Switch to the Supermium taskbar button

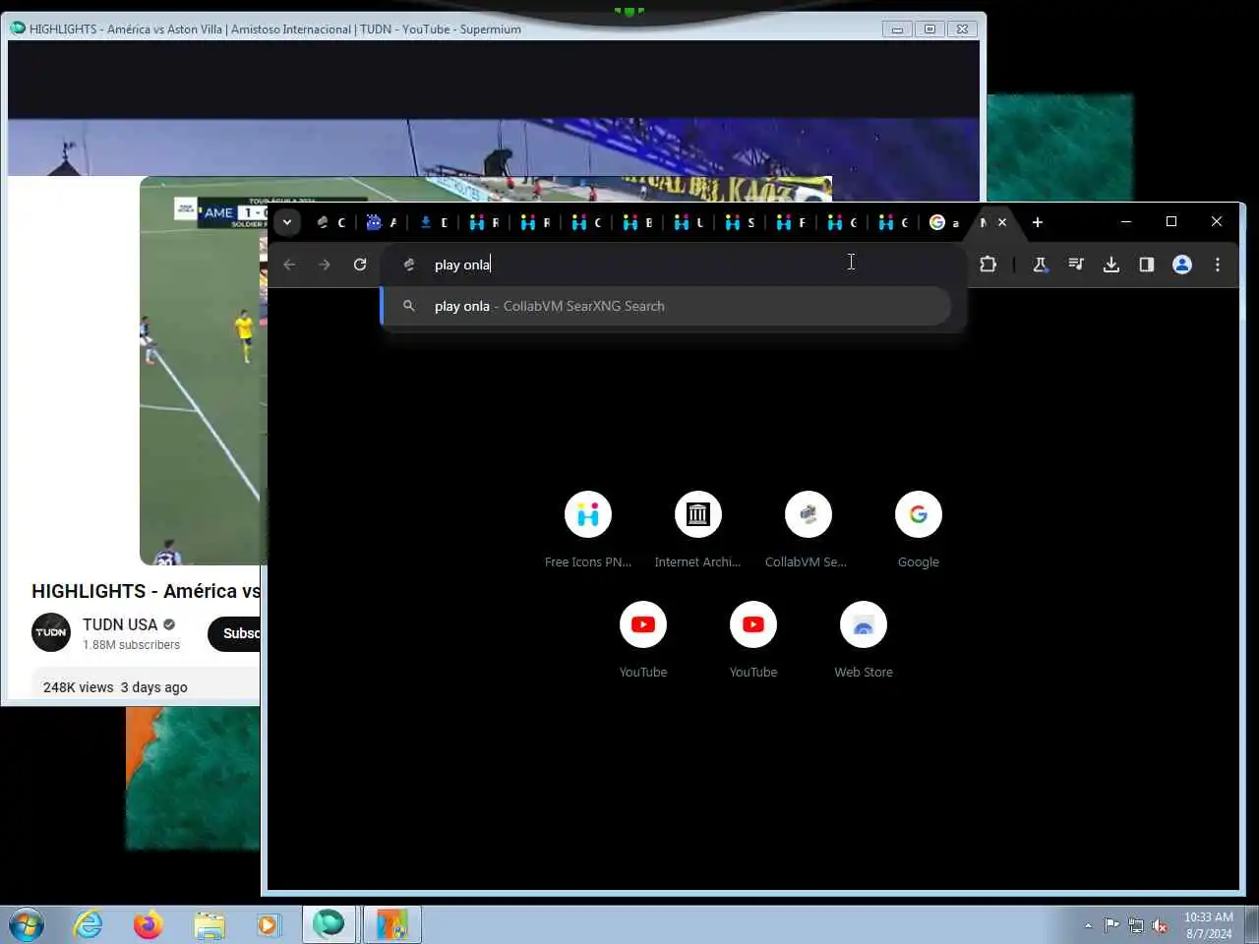pyautogui.click(x=329, y=924)
